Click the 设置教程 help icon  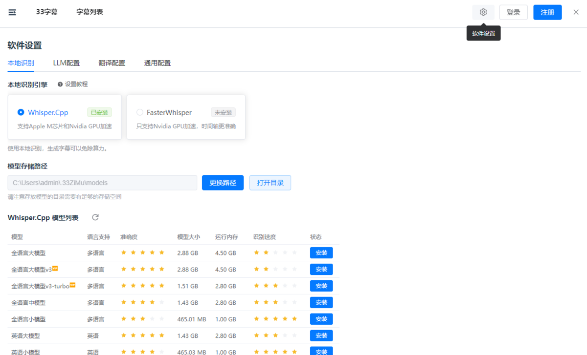tap(60, 84)
